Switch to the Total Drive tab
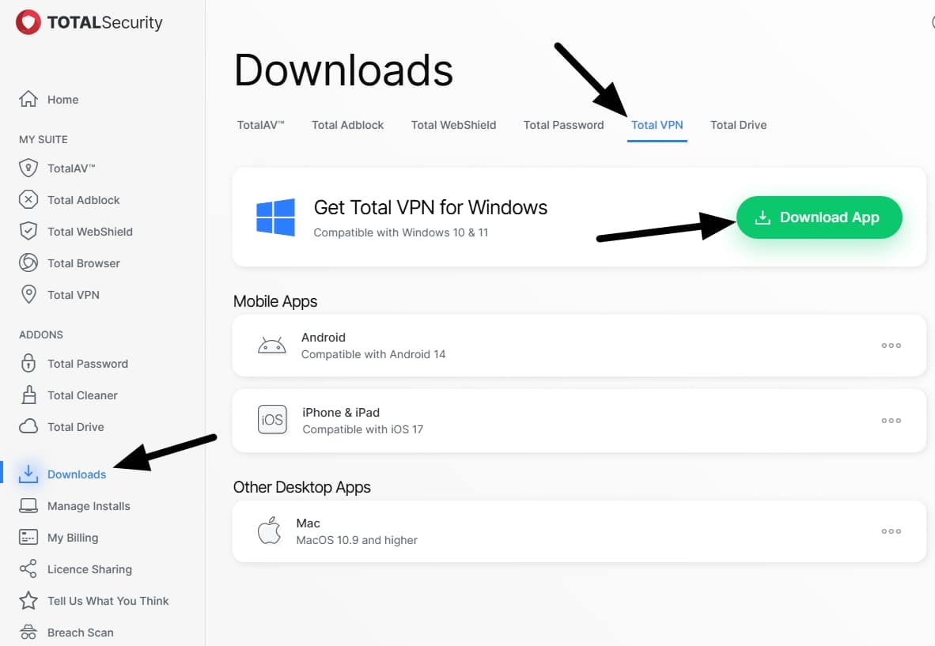 click(x=738, y=125)
